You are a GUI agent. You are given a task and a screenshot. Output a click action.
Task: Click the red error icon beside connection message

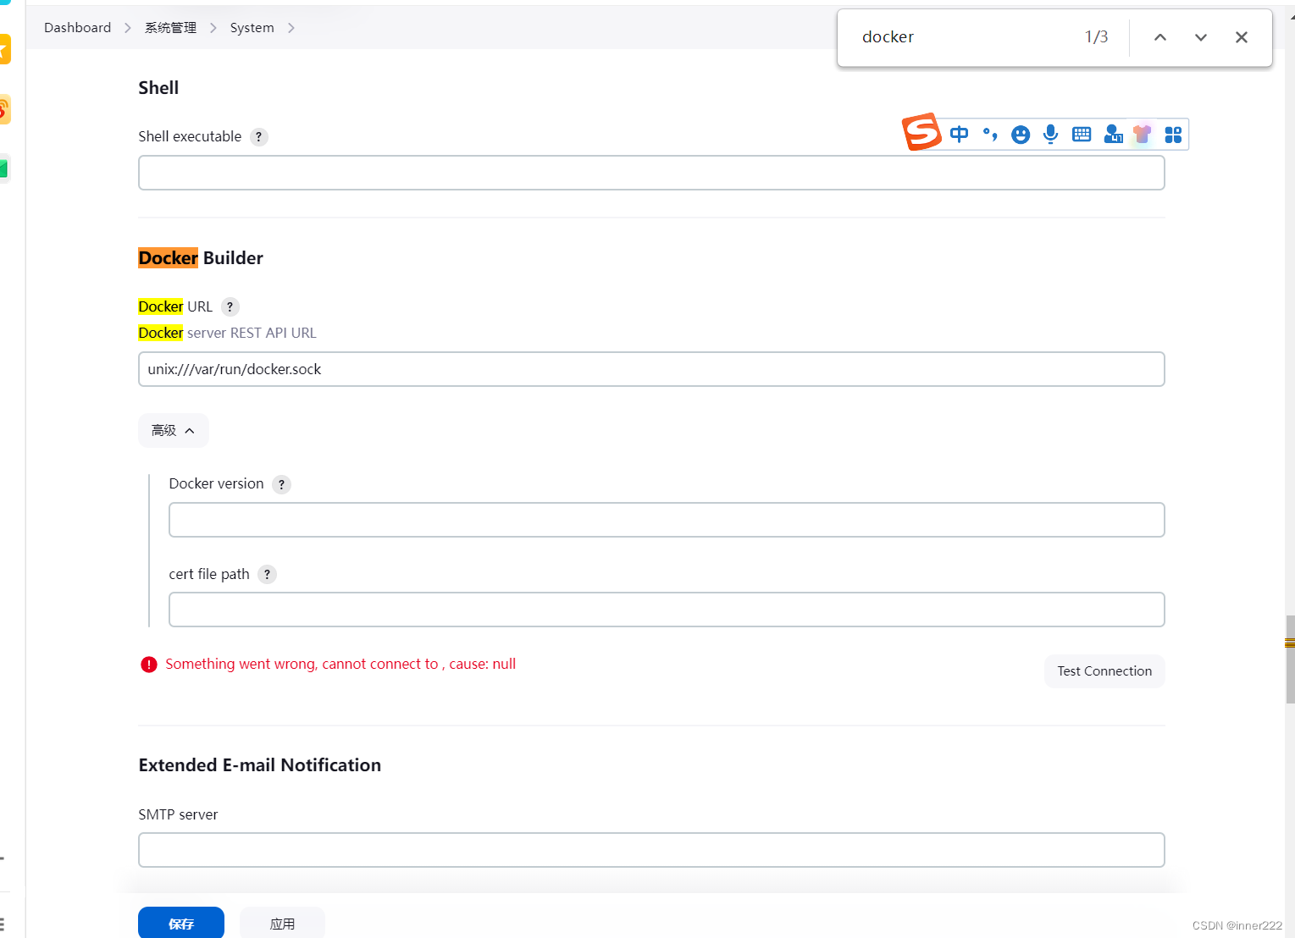[149, 665]
